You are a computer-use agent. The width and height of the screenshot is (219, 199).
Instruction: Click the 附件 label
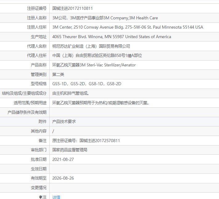[x=43, y=121]
